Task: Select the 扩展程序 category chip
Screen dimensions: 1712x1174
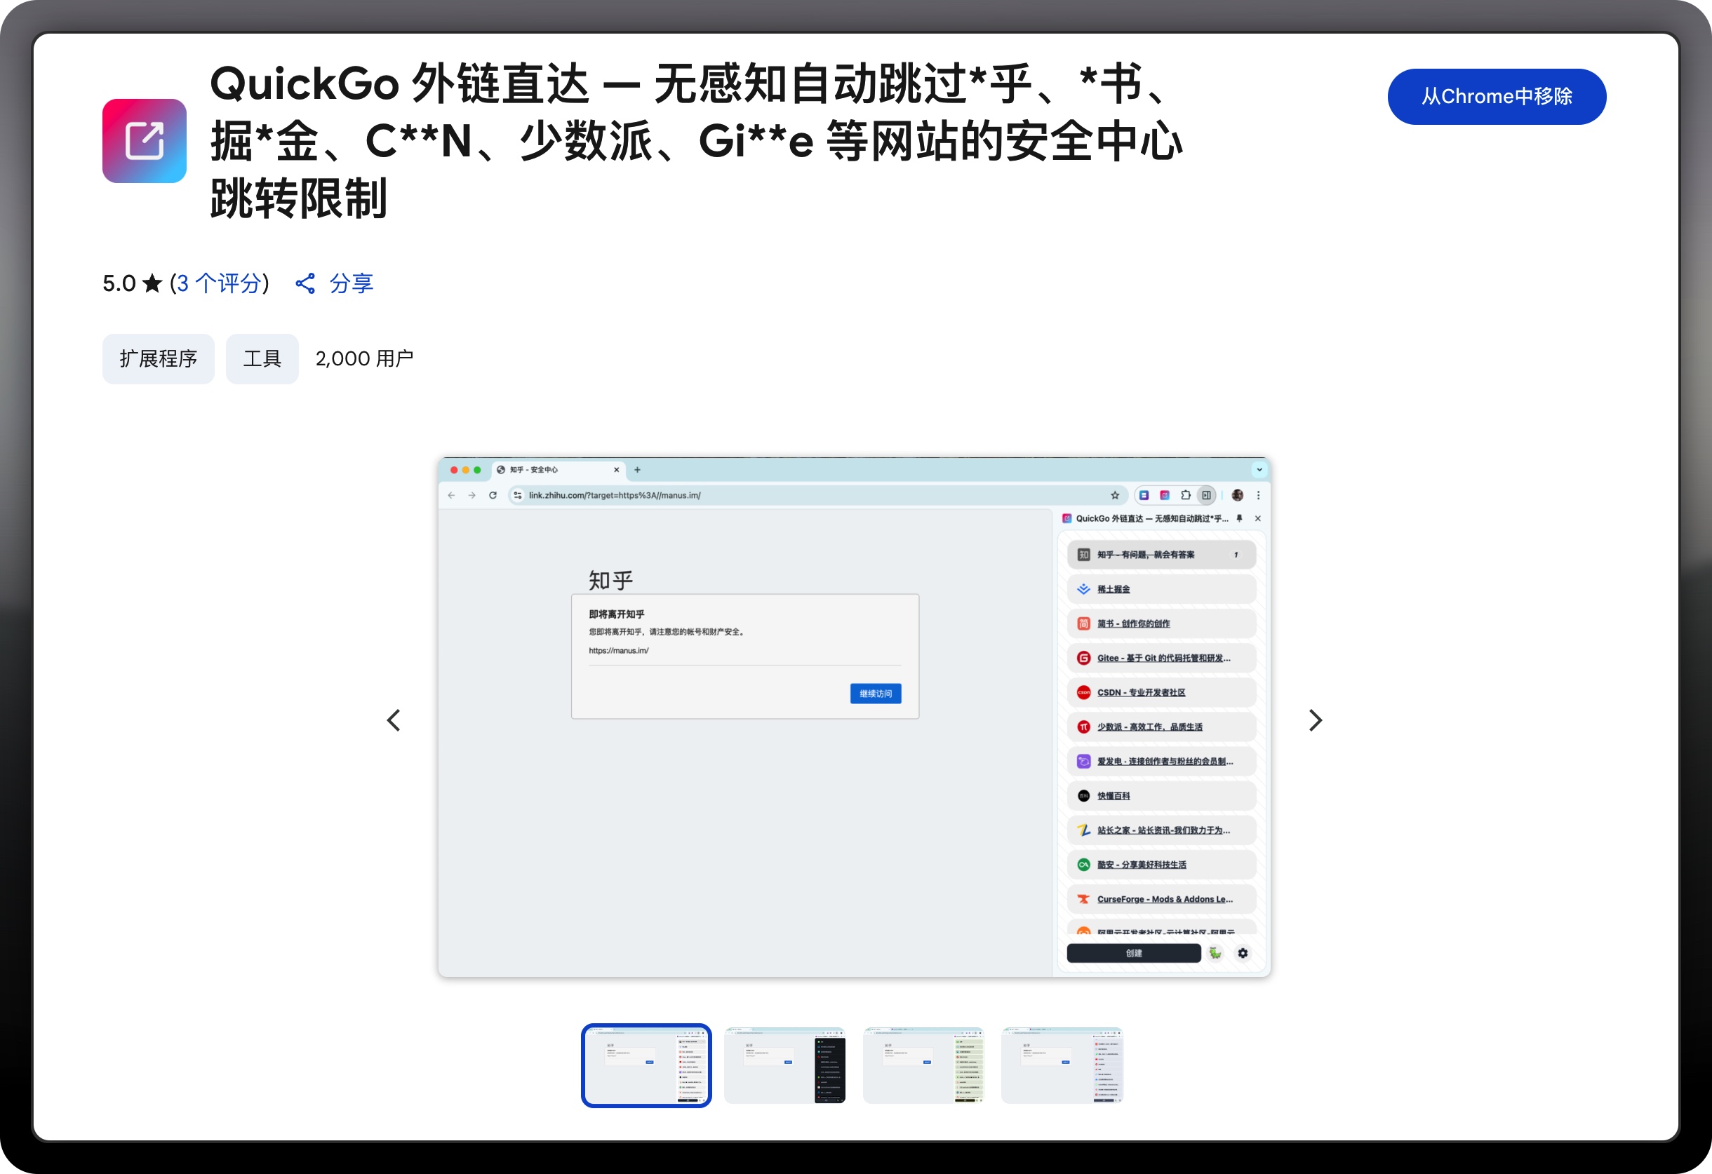Action: (159, 358)
